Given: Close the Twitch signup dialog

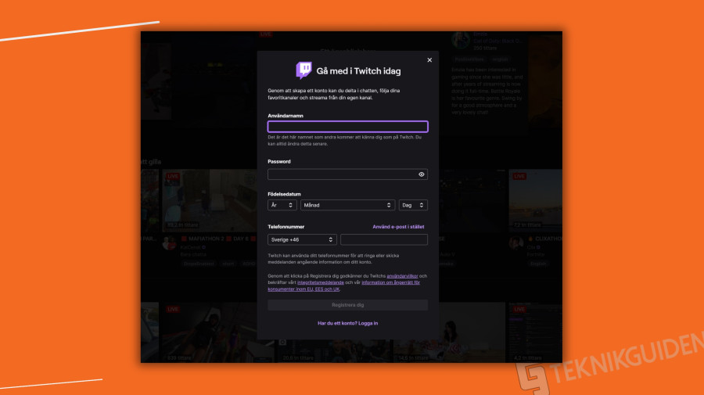Looking at the screenshot, I should click(429, 60).
